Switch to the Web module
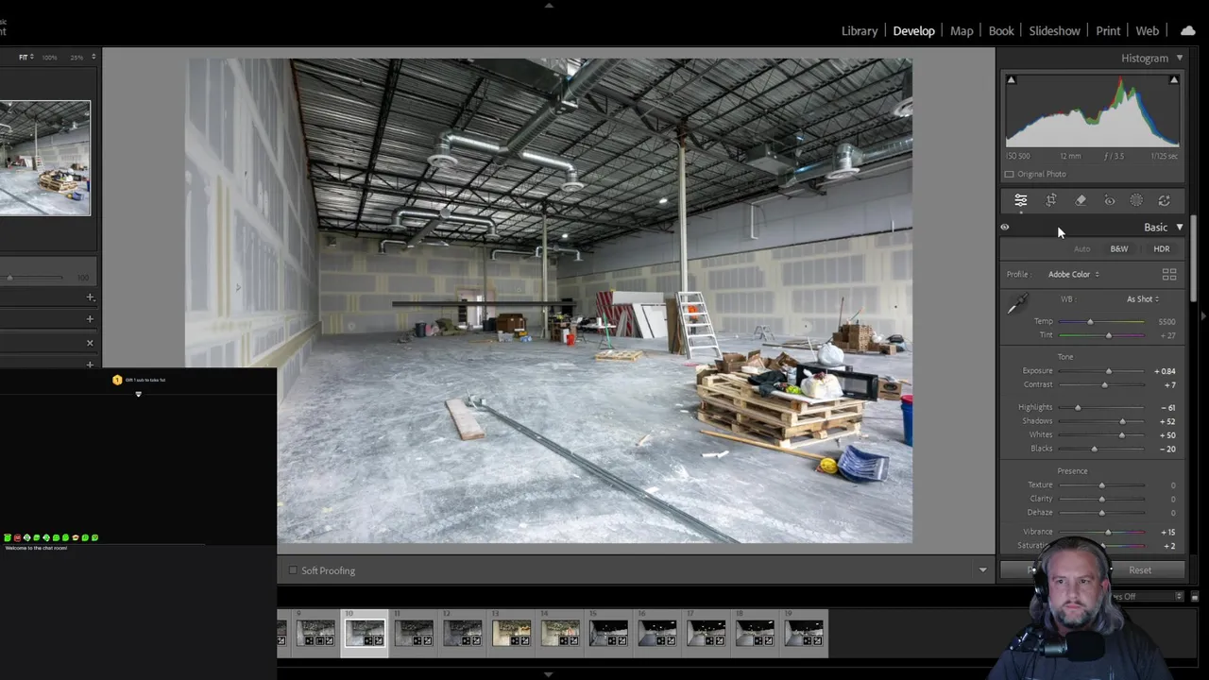 pos(1147,31)
